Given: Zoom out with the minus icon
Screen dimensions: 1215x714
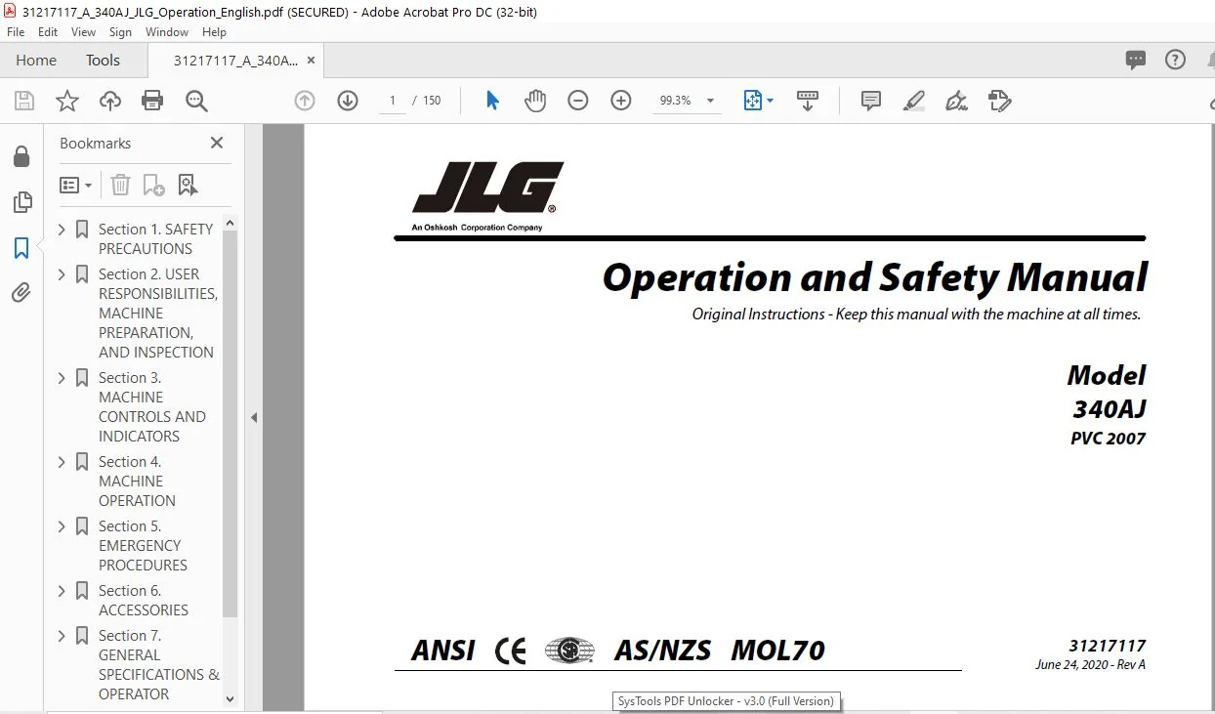Looking at the screenshot, I should (578, 101).
